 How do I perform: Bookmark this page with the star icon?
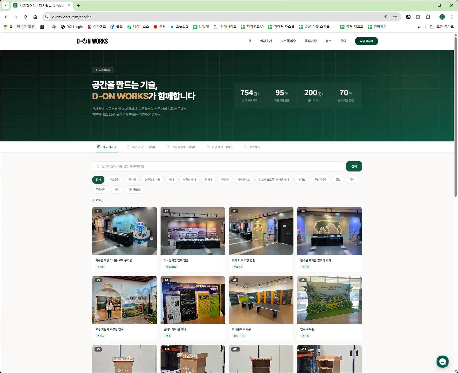pos(395,17)
